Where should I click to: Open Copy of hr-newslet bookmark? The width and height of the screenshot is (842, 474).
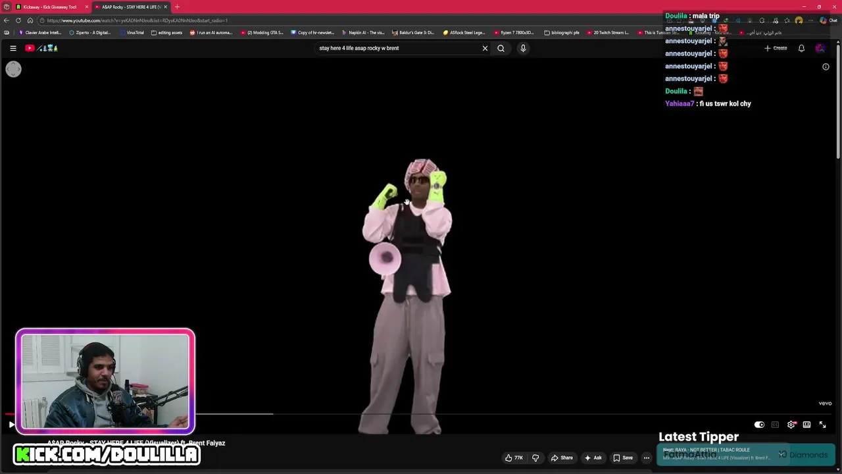click(312, 32)
